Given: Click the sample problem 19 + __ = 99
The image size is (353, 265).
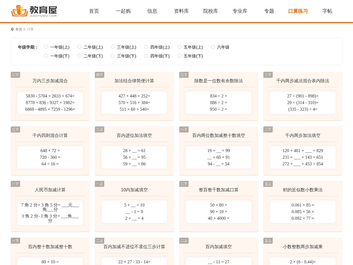Looking at the screenshot, I should coord(219,151).
